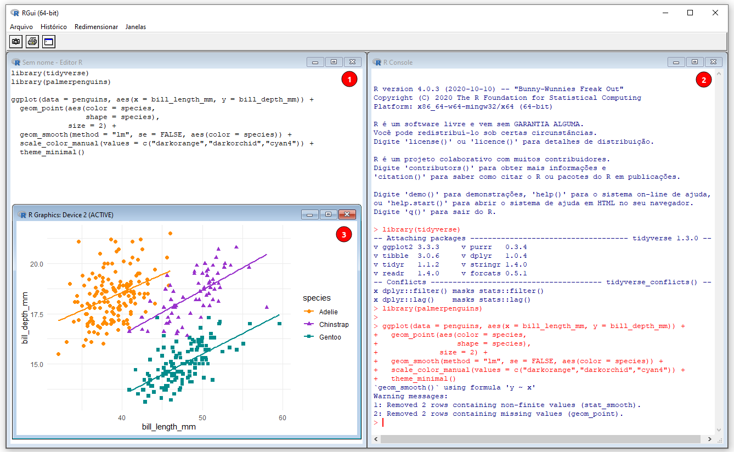
Task: Maximize the Editor R window
Action: click(334, 62)
